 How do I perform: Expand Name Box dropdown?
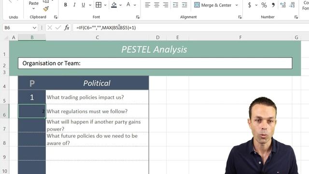click(x=34, y=28)
